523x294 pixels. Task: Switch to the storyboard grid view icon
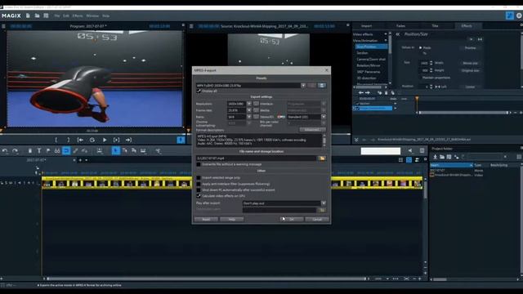click(400, 160)
